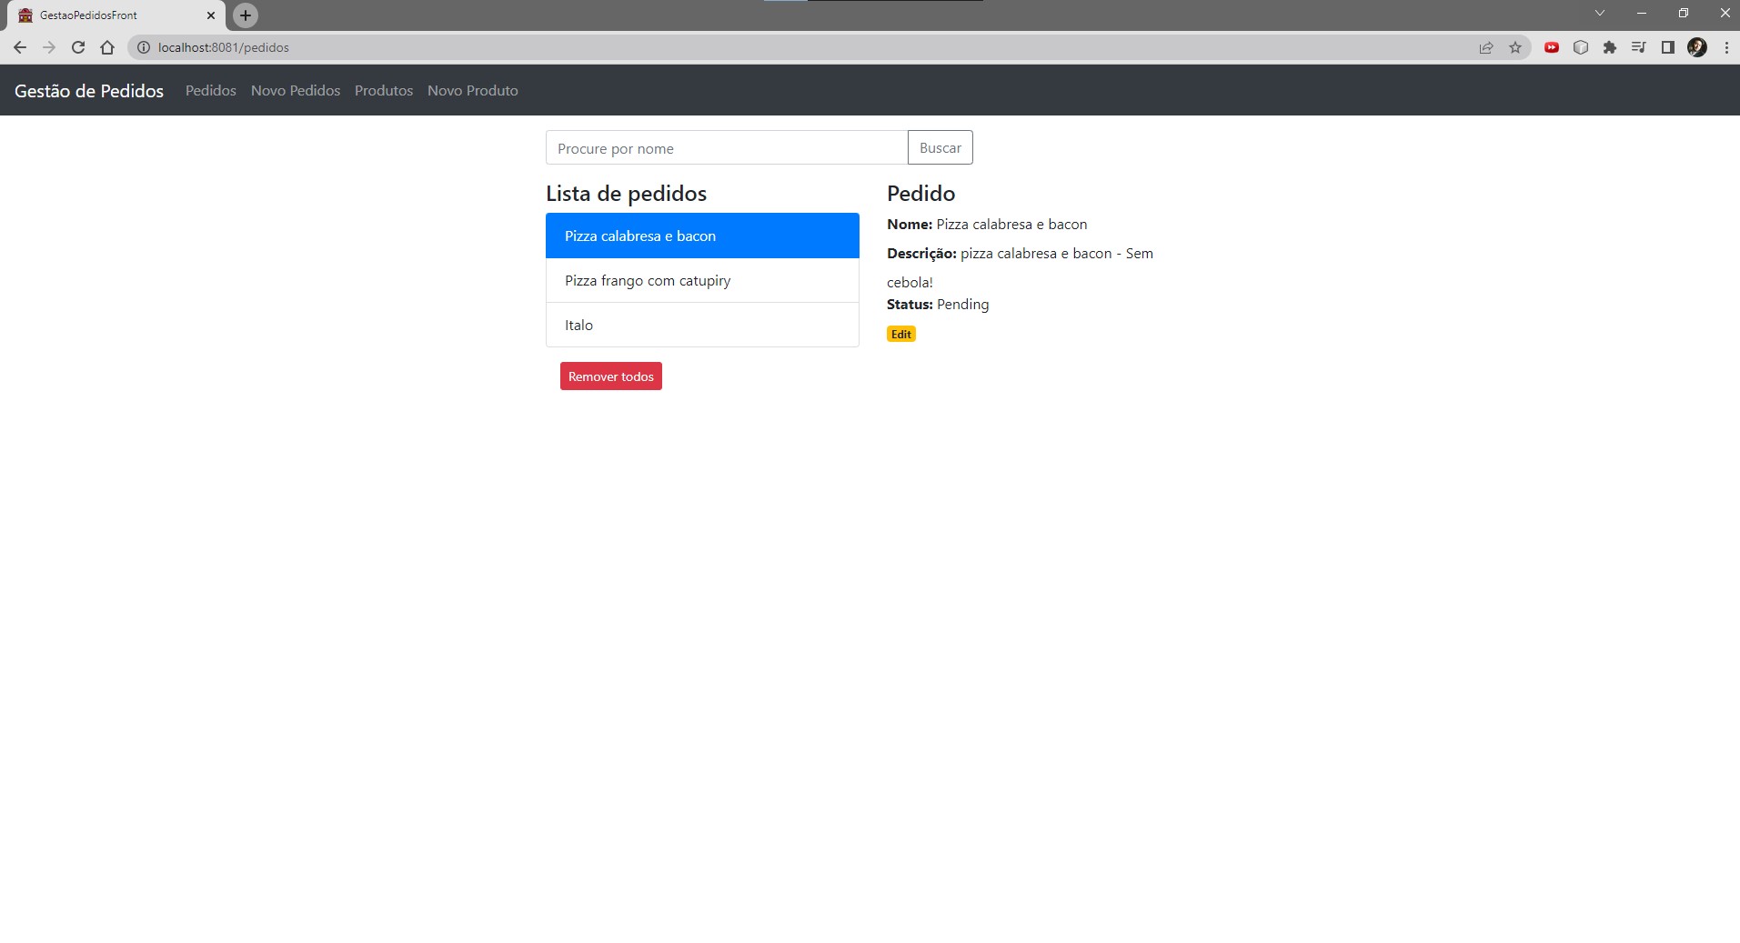Deselect the Pizza calabresa e bacon order
This screenshot has width=1740, height=943.
[701, 236]
